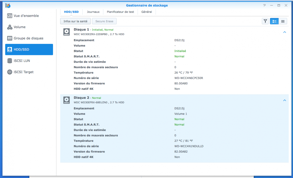293x178 pixels.
Task: Open the Général tab
Action: pos(146,12)
